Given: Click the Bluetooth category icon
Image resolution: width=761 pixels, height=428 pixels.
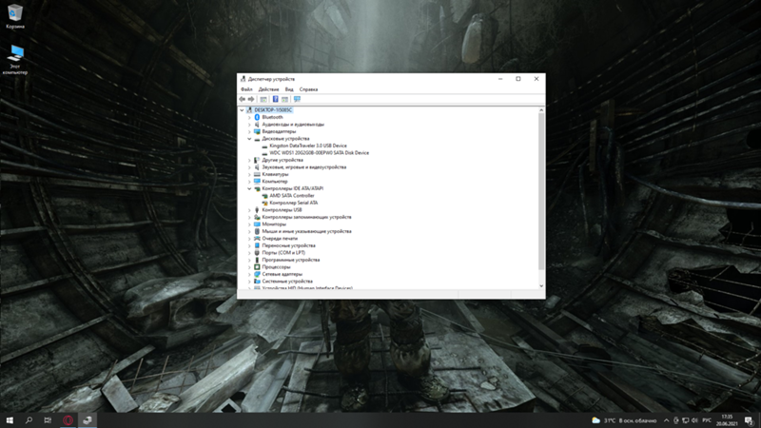Looking at the screenshot, I should coord(257,117).
